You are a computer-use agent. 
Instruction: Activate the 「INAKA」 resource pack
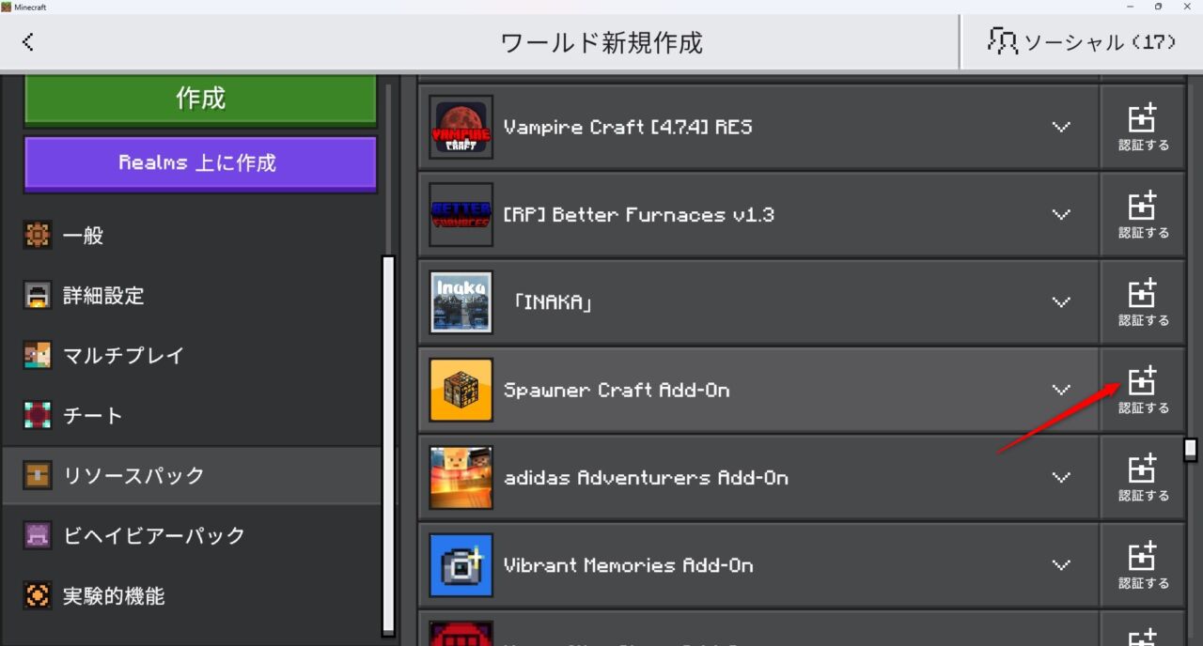(x=1143, y=302)
